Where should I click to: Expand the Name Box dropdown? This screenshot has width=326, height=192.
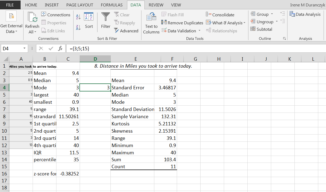coord(25,49)
